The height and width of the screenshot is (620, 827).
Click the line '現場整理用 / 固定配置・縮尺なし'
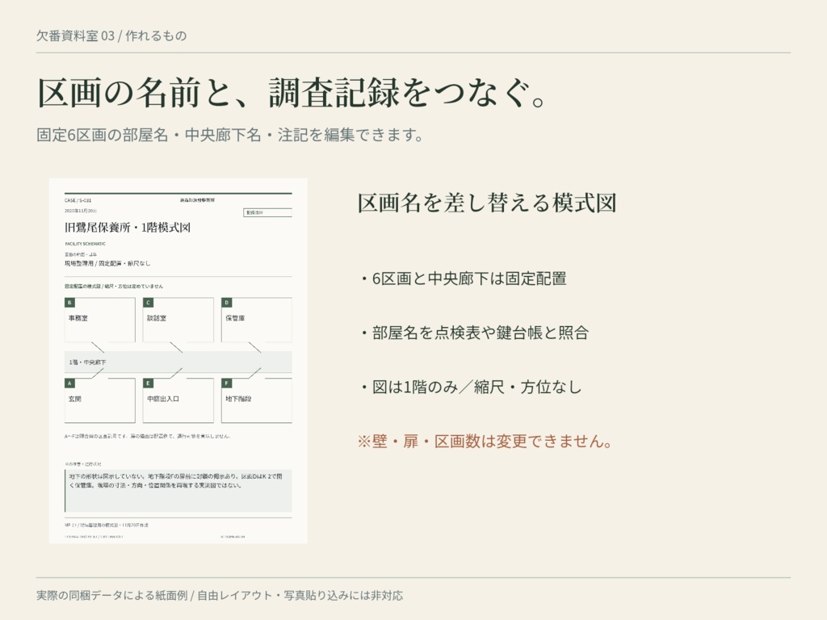click(x=107, y=263)
